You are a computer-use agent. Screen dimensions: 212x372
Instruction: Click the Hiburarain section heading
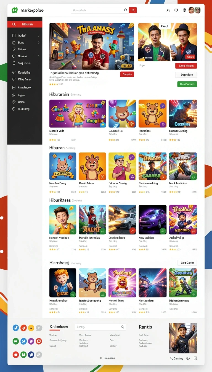point(59,94)
